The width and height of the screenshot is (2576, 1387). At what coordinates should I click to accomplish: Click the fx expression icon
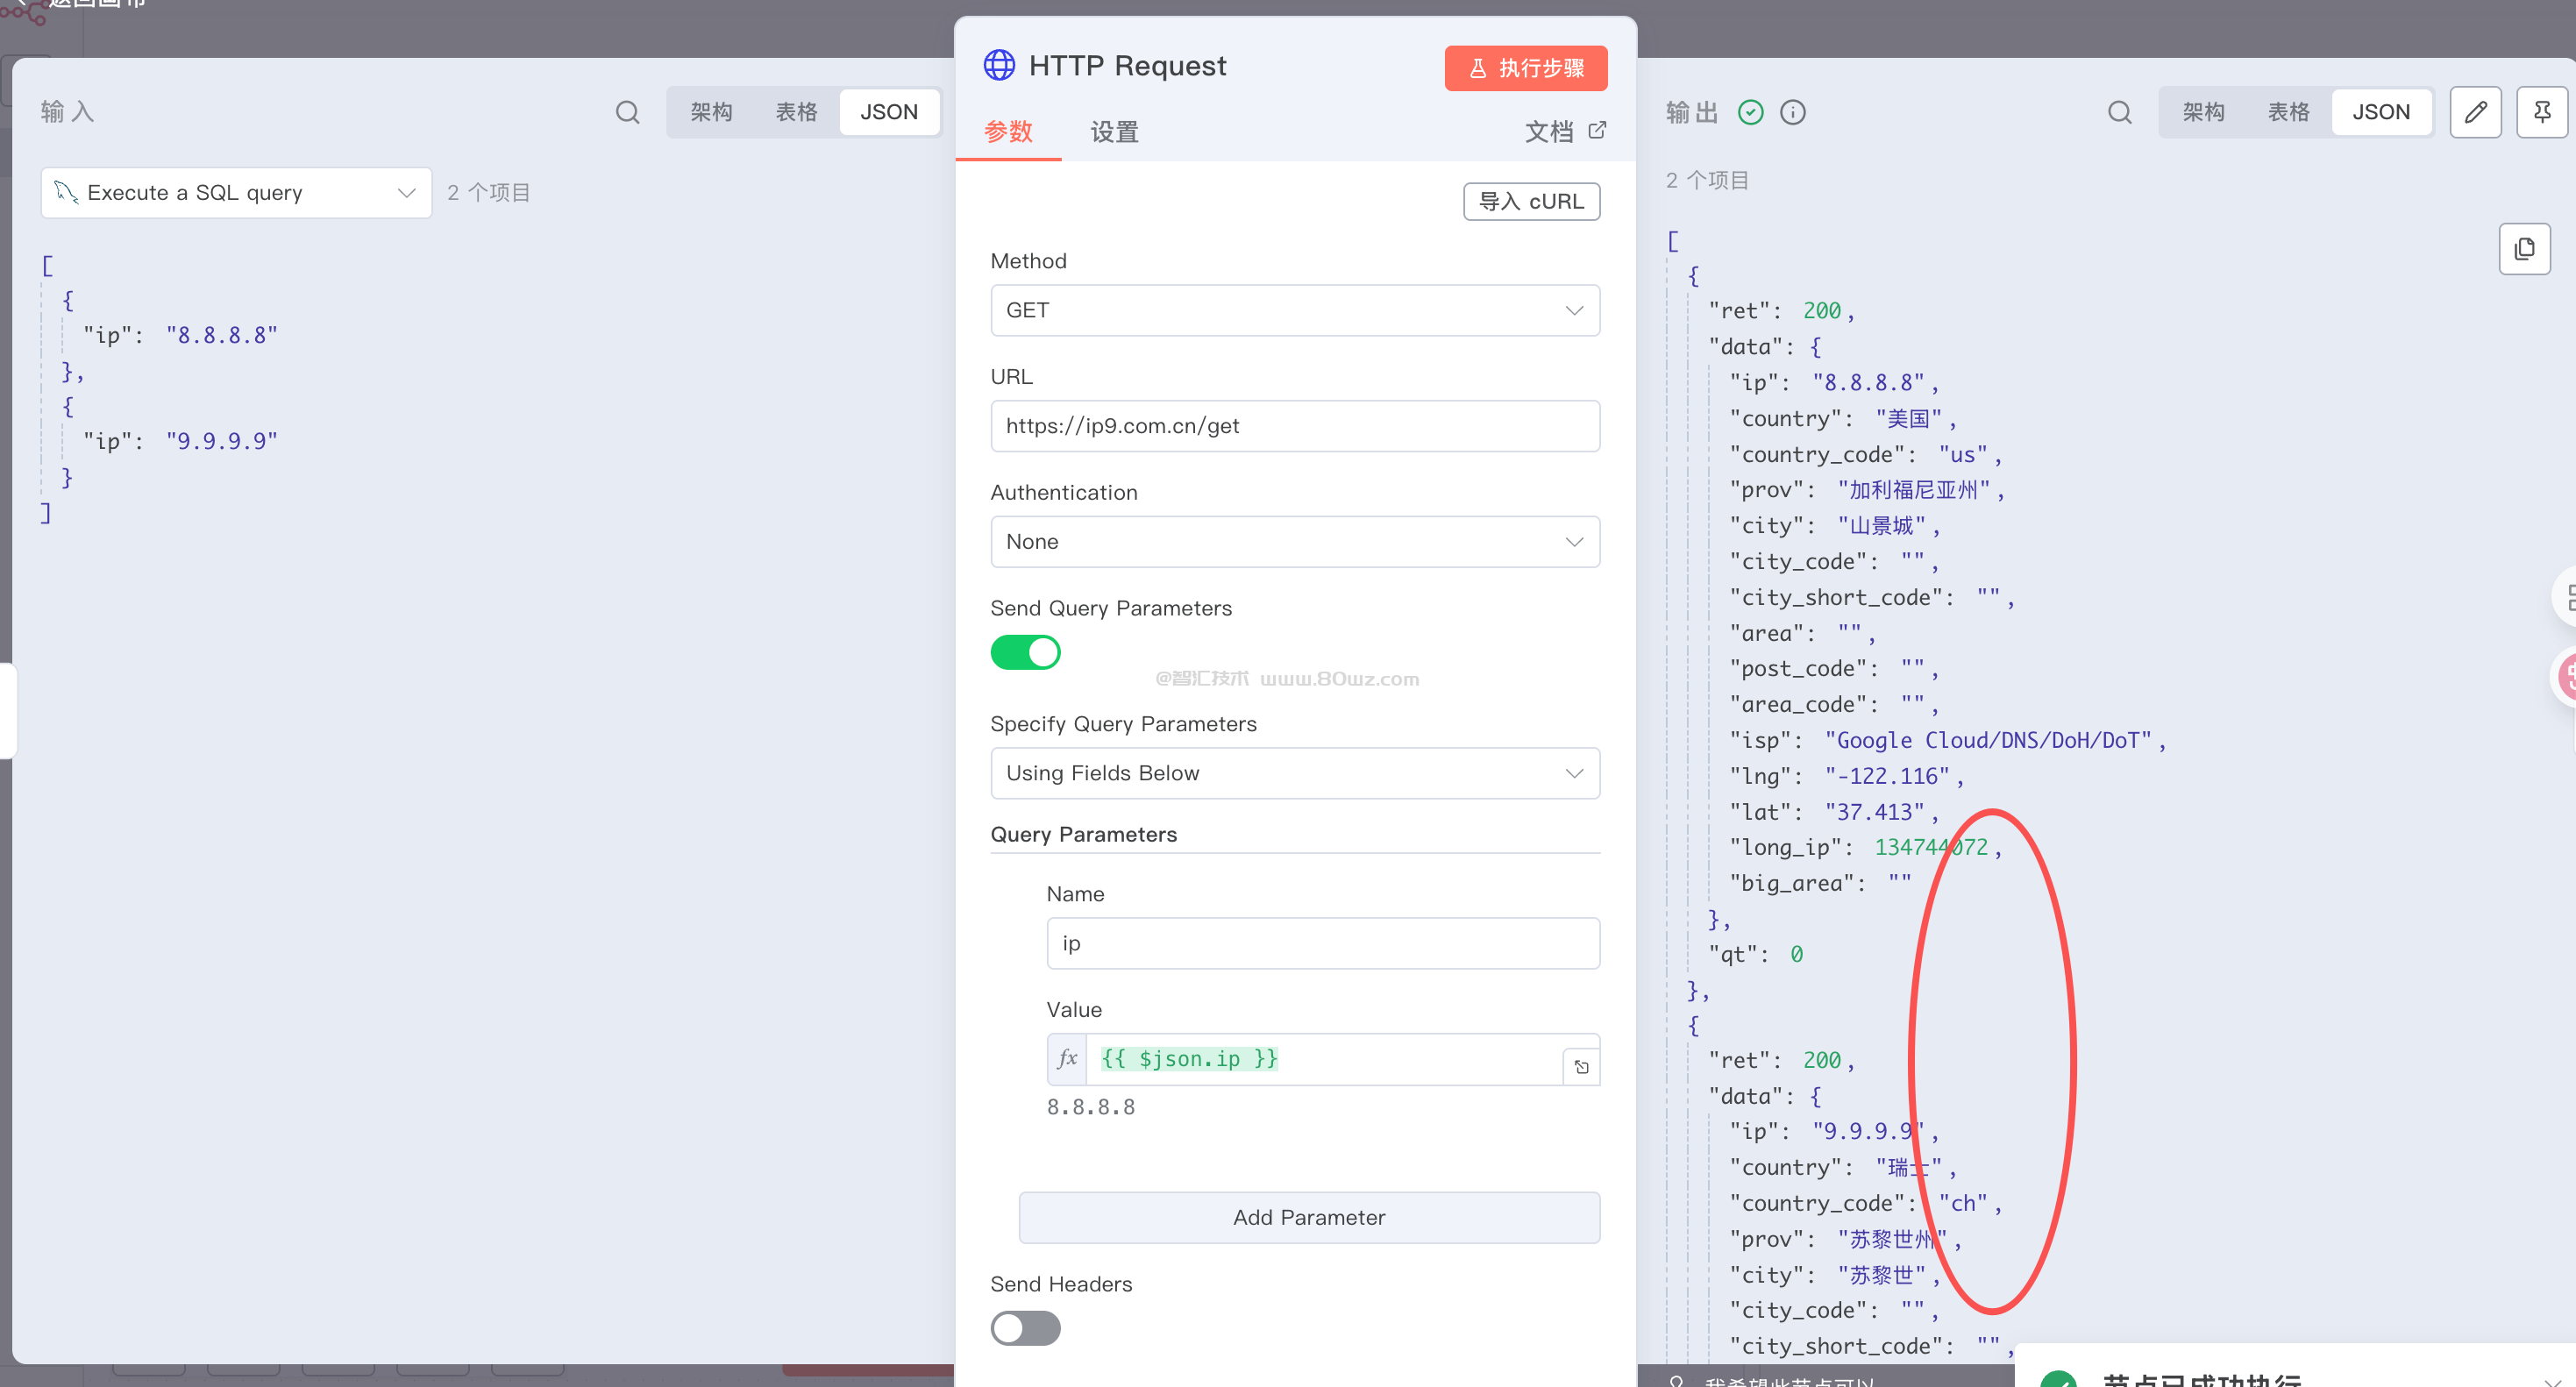tap(1067, 1059)
